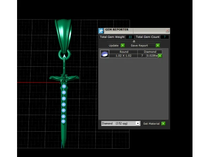Select the round gem thumbnail in the list
The width and height of the screenshot is (210, 157).
tap(105, 54)
